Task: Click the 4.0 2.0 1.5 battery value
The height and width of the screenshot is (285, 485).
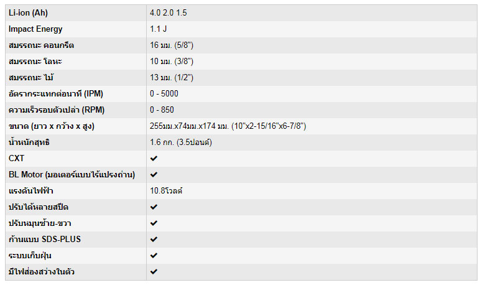Action: 169,13
